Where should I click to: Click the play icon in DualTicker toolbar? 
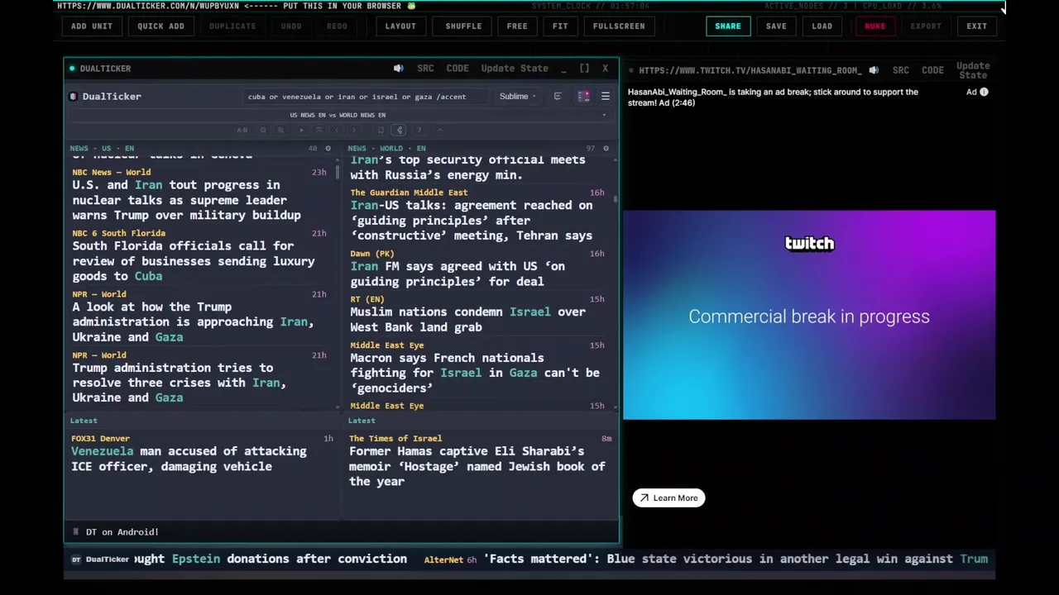pyautogui.click(x=301, y=130)
